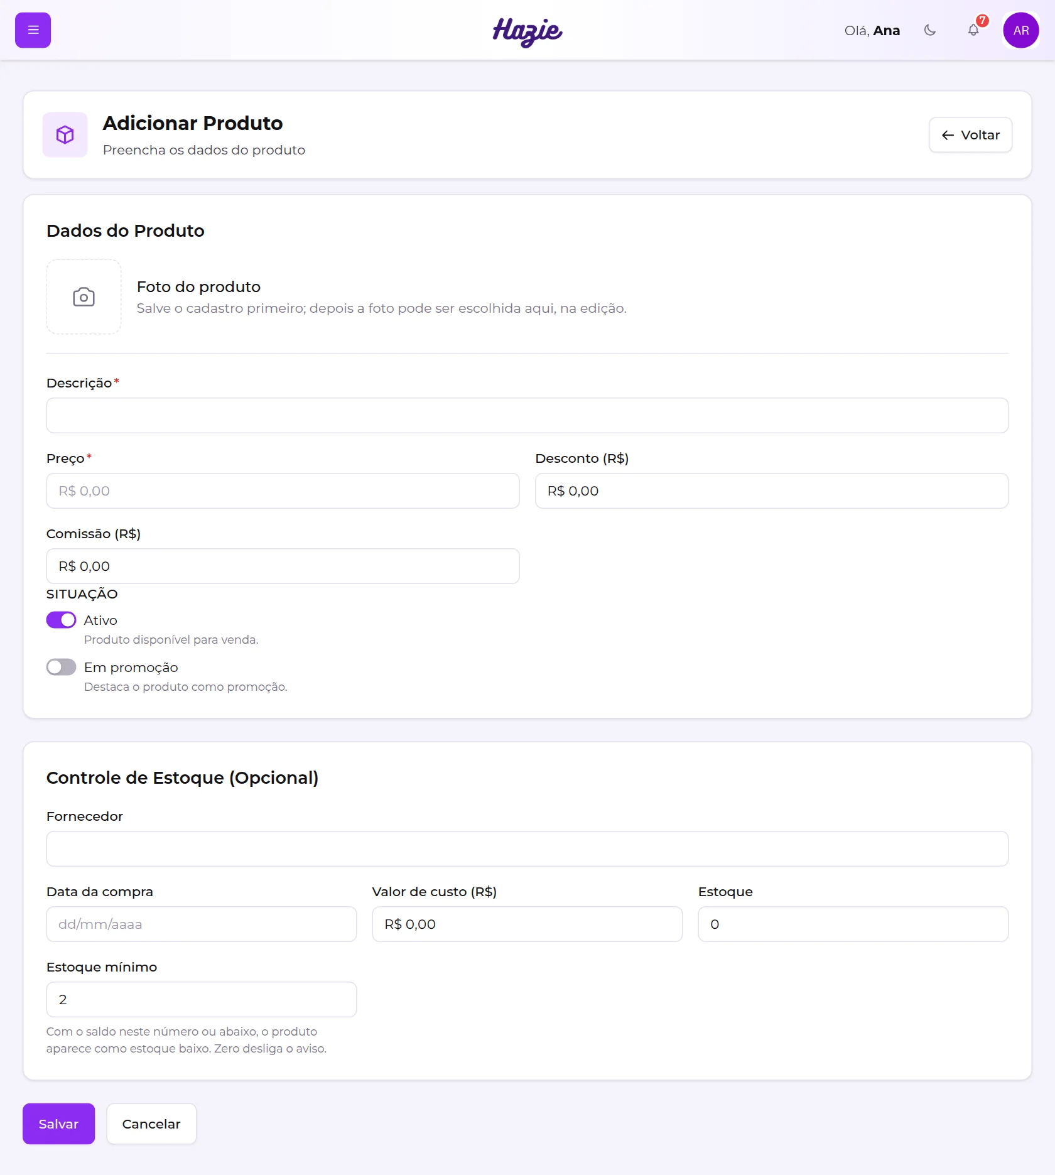The height and width of the screenshot is (1175, 1055).
Task: Select the Comissão (R$) field
Action: pos(283,566)
